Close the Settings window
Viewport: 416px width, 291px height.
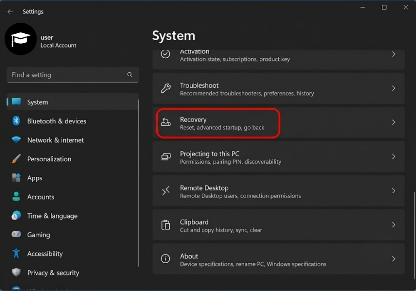(406, 7)
